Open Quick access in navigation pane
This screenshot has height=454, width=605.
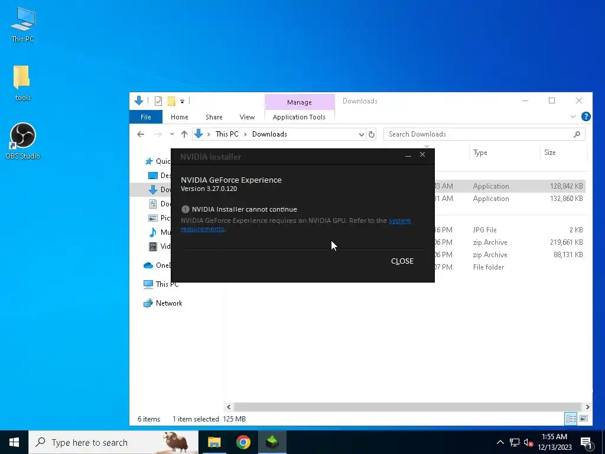pyautogui.click(x=157, y=161)
